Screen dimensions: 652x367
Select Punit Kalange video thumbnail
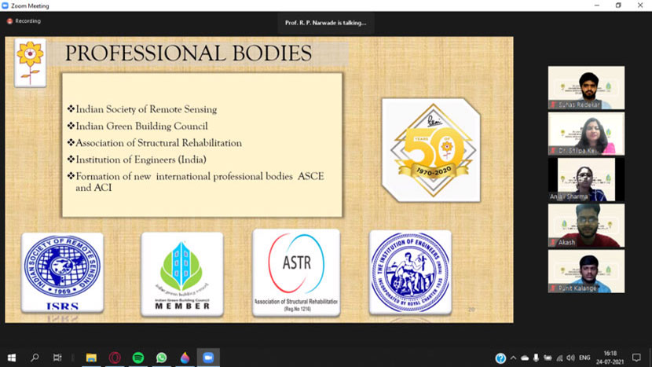click(x=586, y=271)
